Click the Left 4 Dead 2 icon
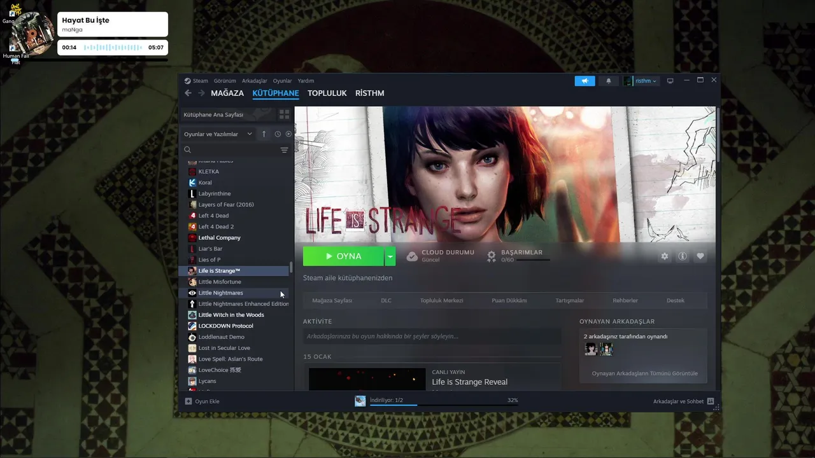Screen dimensions: 815x458 192,226
